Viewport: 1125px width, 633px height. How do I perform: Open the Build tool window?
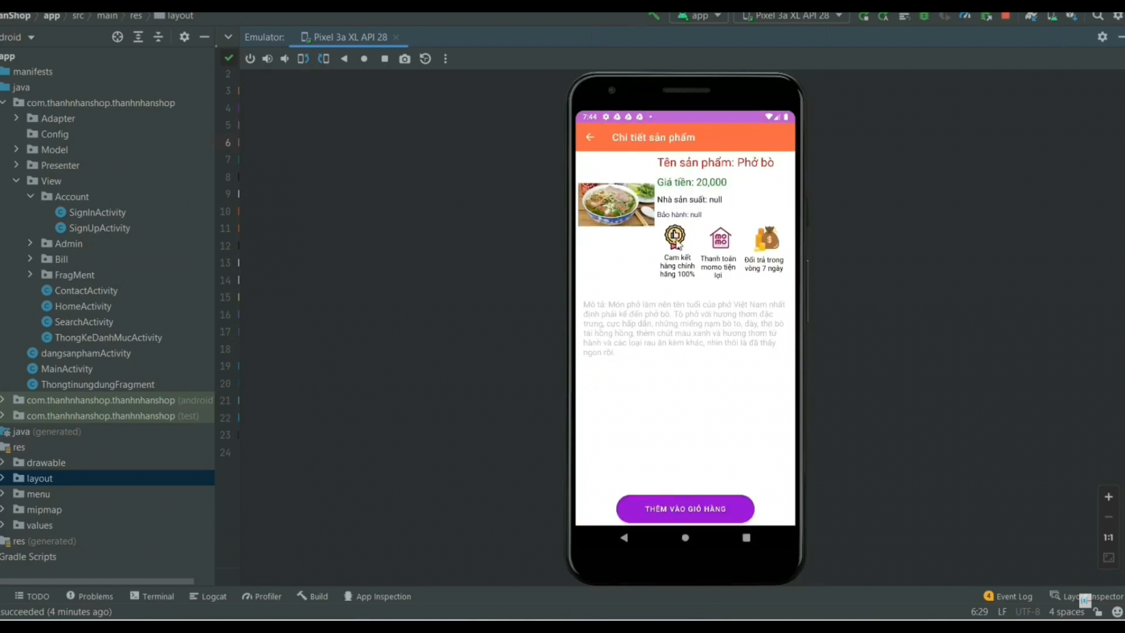tap(313, 596)
